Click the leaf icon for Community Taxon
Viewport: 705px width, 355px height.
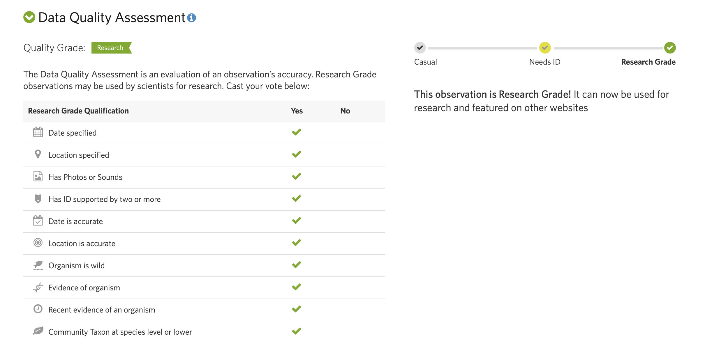point(38,331)
